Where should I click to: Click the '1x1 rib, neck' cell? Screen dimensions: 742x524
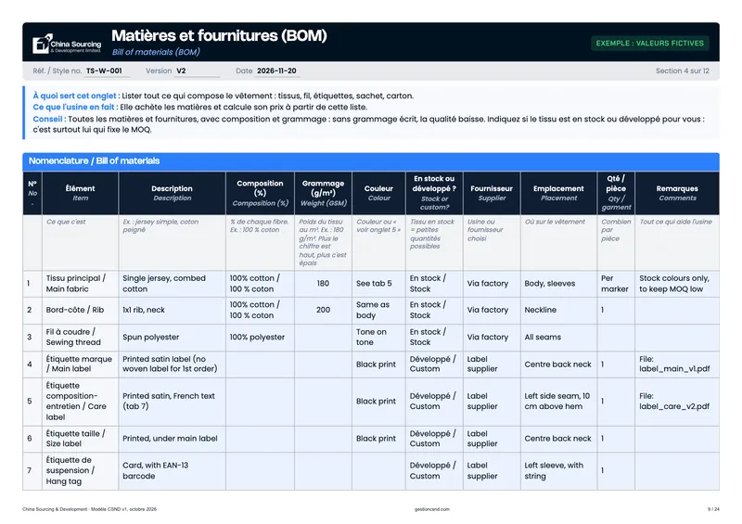[172, 310]
